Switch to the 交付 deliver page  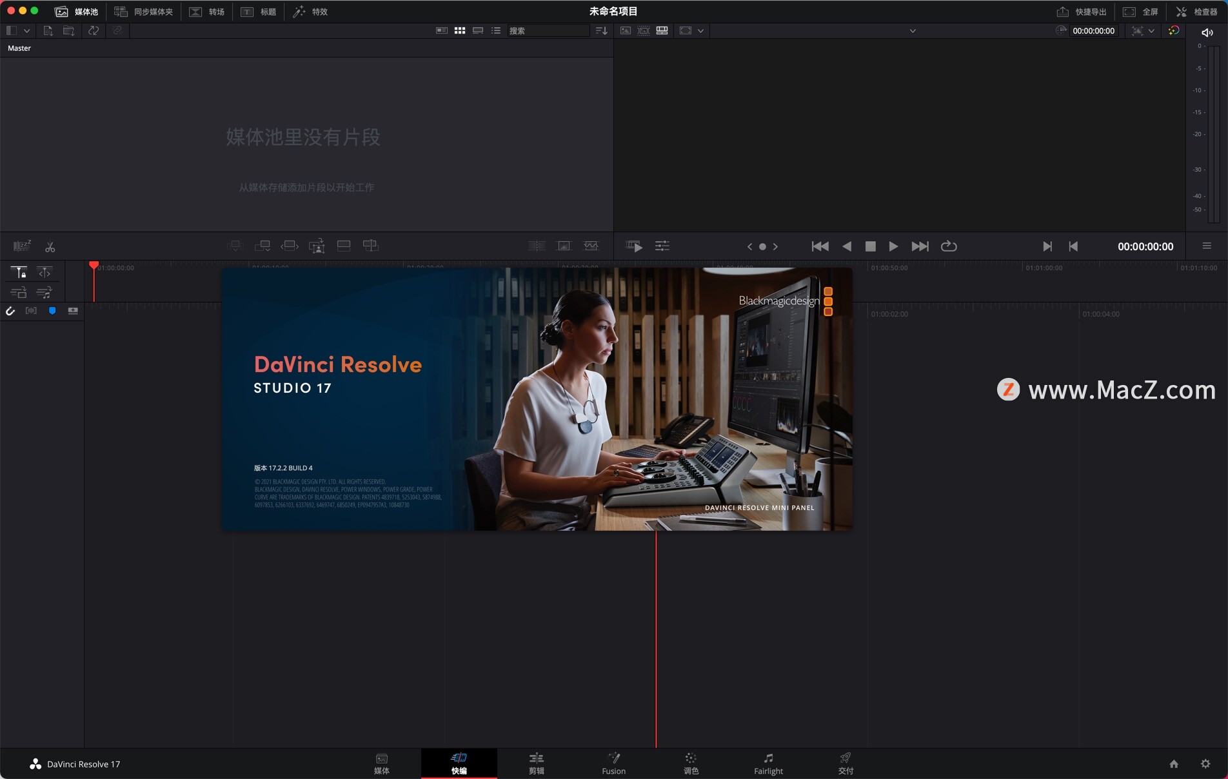pyautogui.click(x=846, y=764)
